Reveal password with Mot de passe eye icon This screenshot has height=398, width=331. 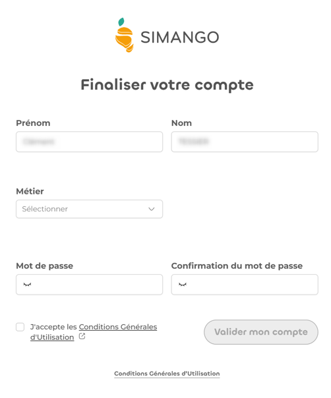pyautogui.click(x=27, y=285)
